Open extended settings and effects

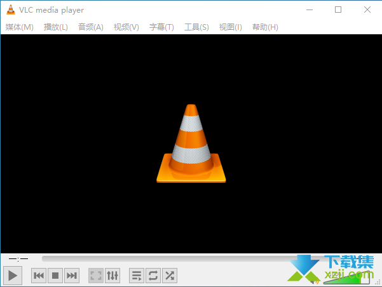113,276
